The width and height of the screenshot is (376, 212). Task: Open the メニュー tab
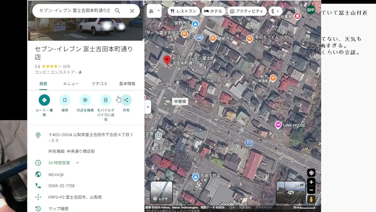[71, 84]
